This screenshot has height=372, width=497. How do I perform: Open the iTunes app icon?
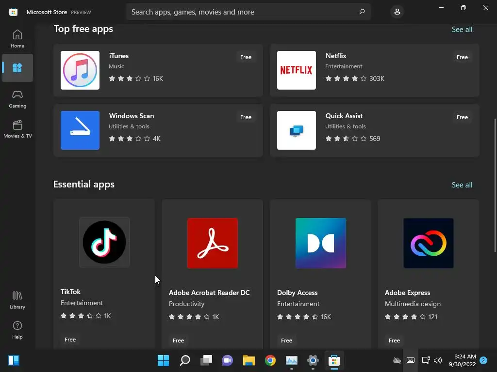coord(80,70)
